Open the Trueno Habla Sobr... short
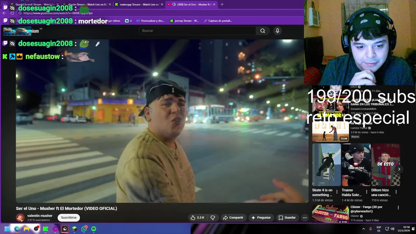 click(356, 165)
